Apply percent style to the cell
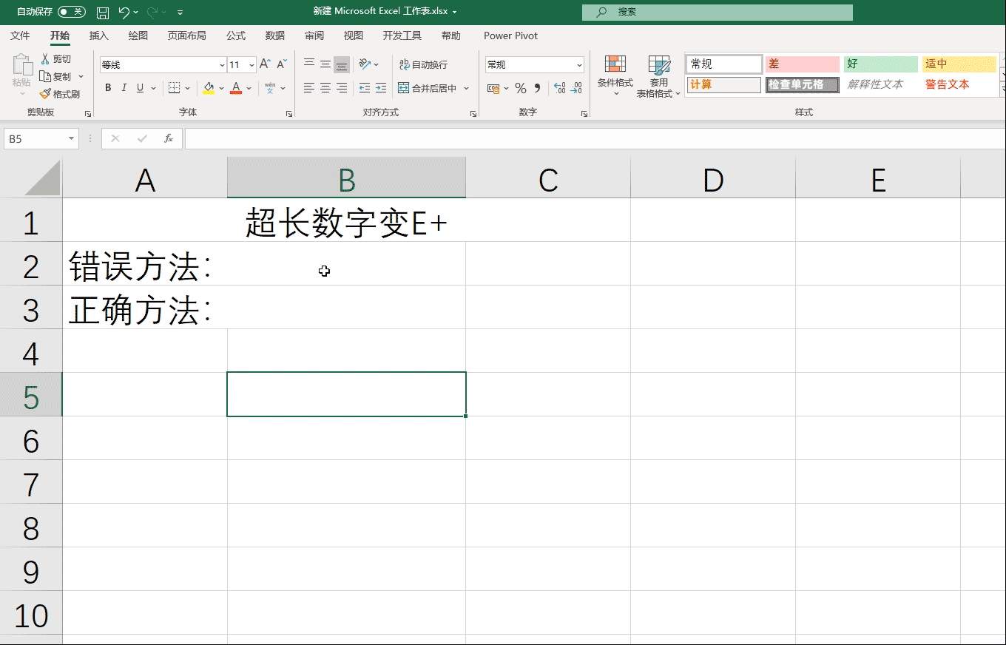1006x645 pixels. [x=521, y=88]
